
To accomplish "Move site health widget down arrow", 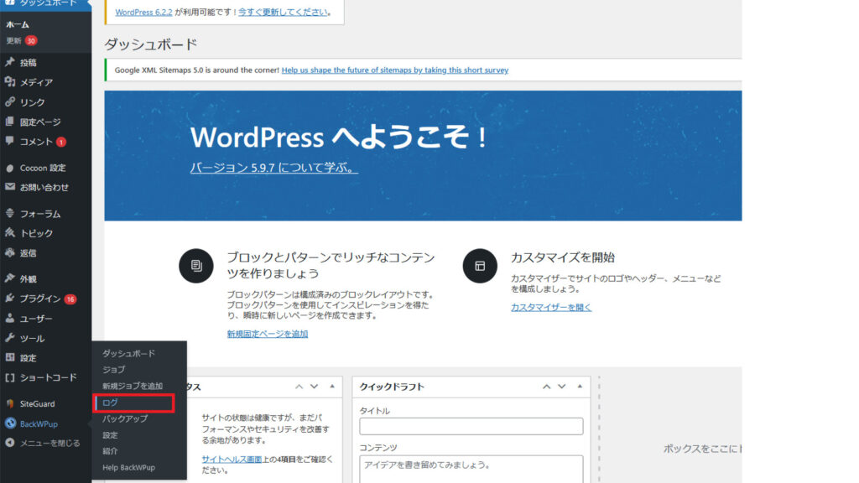I will click(x=314, y=387).
